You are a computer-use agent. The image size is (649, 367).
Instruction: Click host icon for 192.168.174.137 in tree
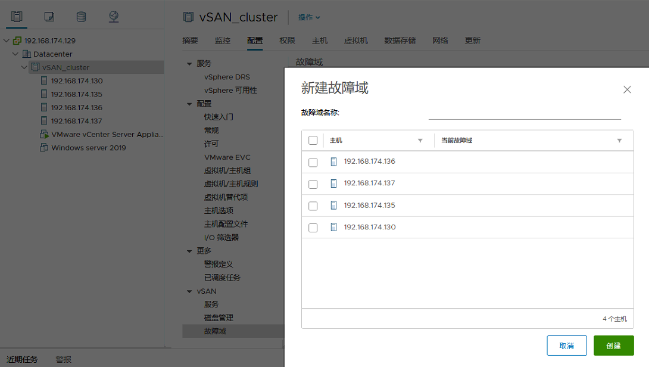[x=44, y=120]
